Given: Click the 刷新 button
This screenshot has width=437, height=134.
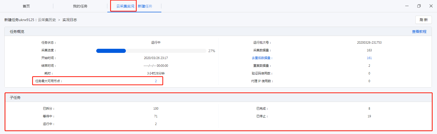Looking at the screenshot, I should [423, 20].
